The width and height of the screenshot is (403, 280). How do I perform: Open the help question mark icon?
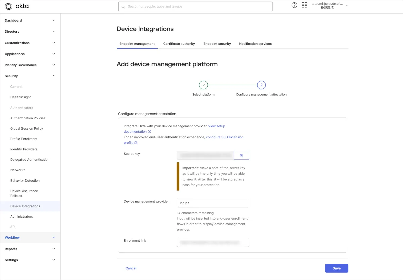click(294, 5)
